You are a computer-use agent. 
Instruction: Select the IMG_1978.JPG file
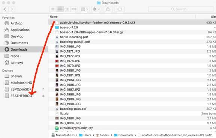[x=132, y=61]
